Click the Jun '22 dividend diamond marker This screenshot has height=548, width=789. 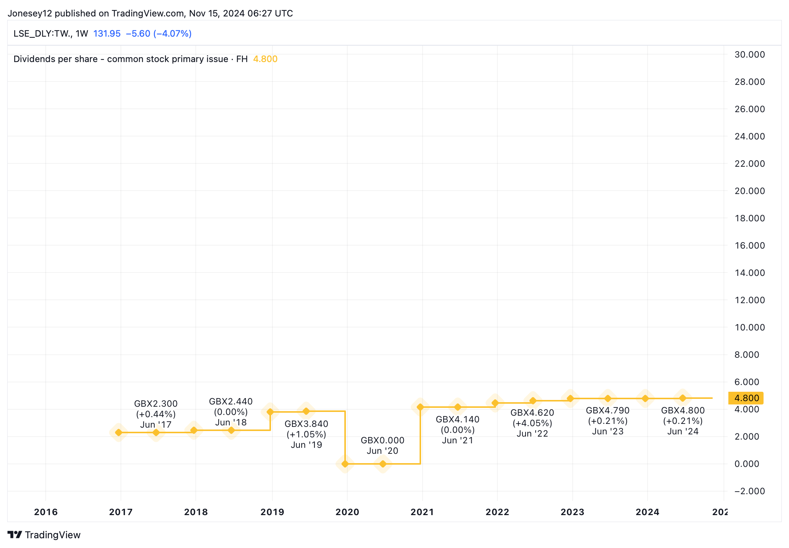(x=533, y=401)
